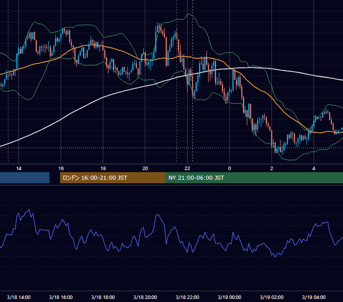
Task: Click the "22" hour label on chart axis
Action: pos(187,169)
